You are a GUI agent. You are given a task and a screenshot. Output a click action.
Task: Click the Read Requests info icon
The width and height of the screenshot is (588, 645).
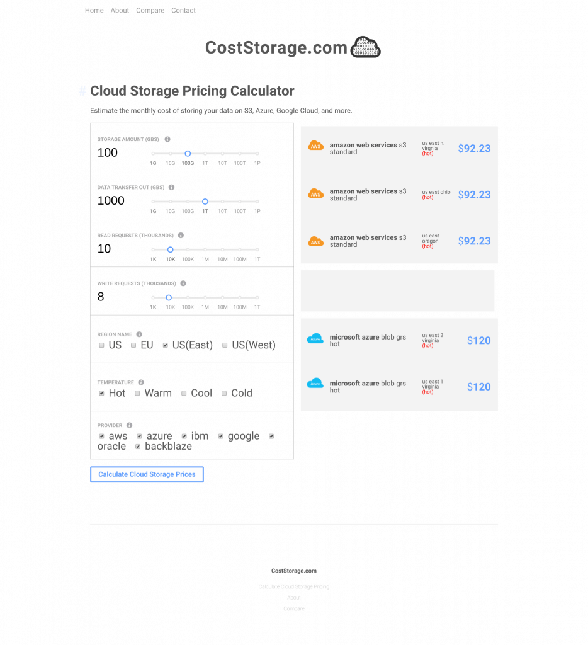pyautogui.click(x=181, y=236)
